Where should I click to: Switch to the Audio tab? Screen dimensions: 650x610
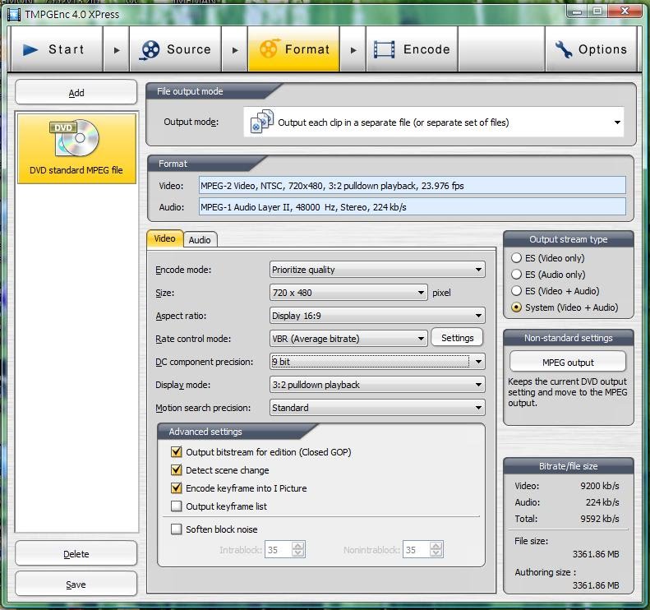(200, 240)
